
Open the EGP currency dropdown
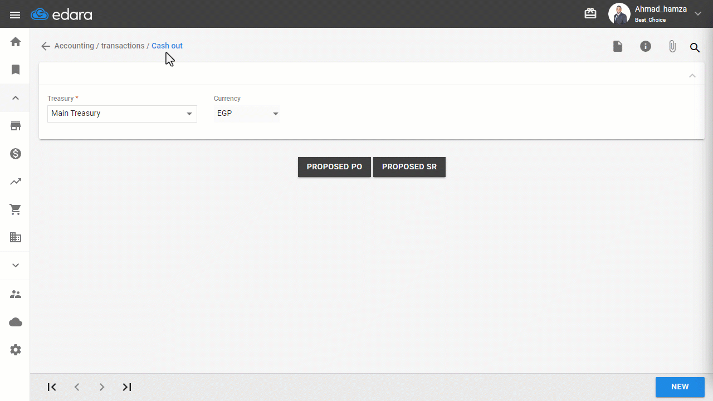(x=247, y=114)
